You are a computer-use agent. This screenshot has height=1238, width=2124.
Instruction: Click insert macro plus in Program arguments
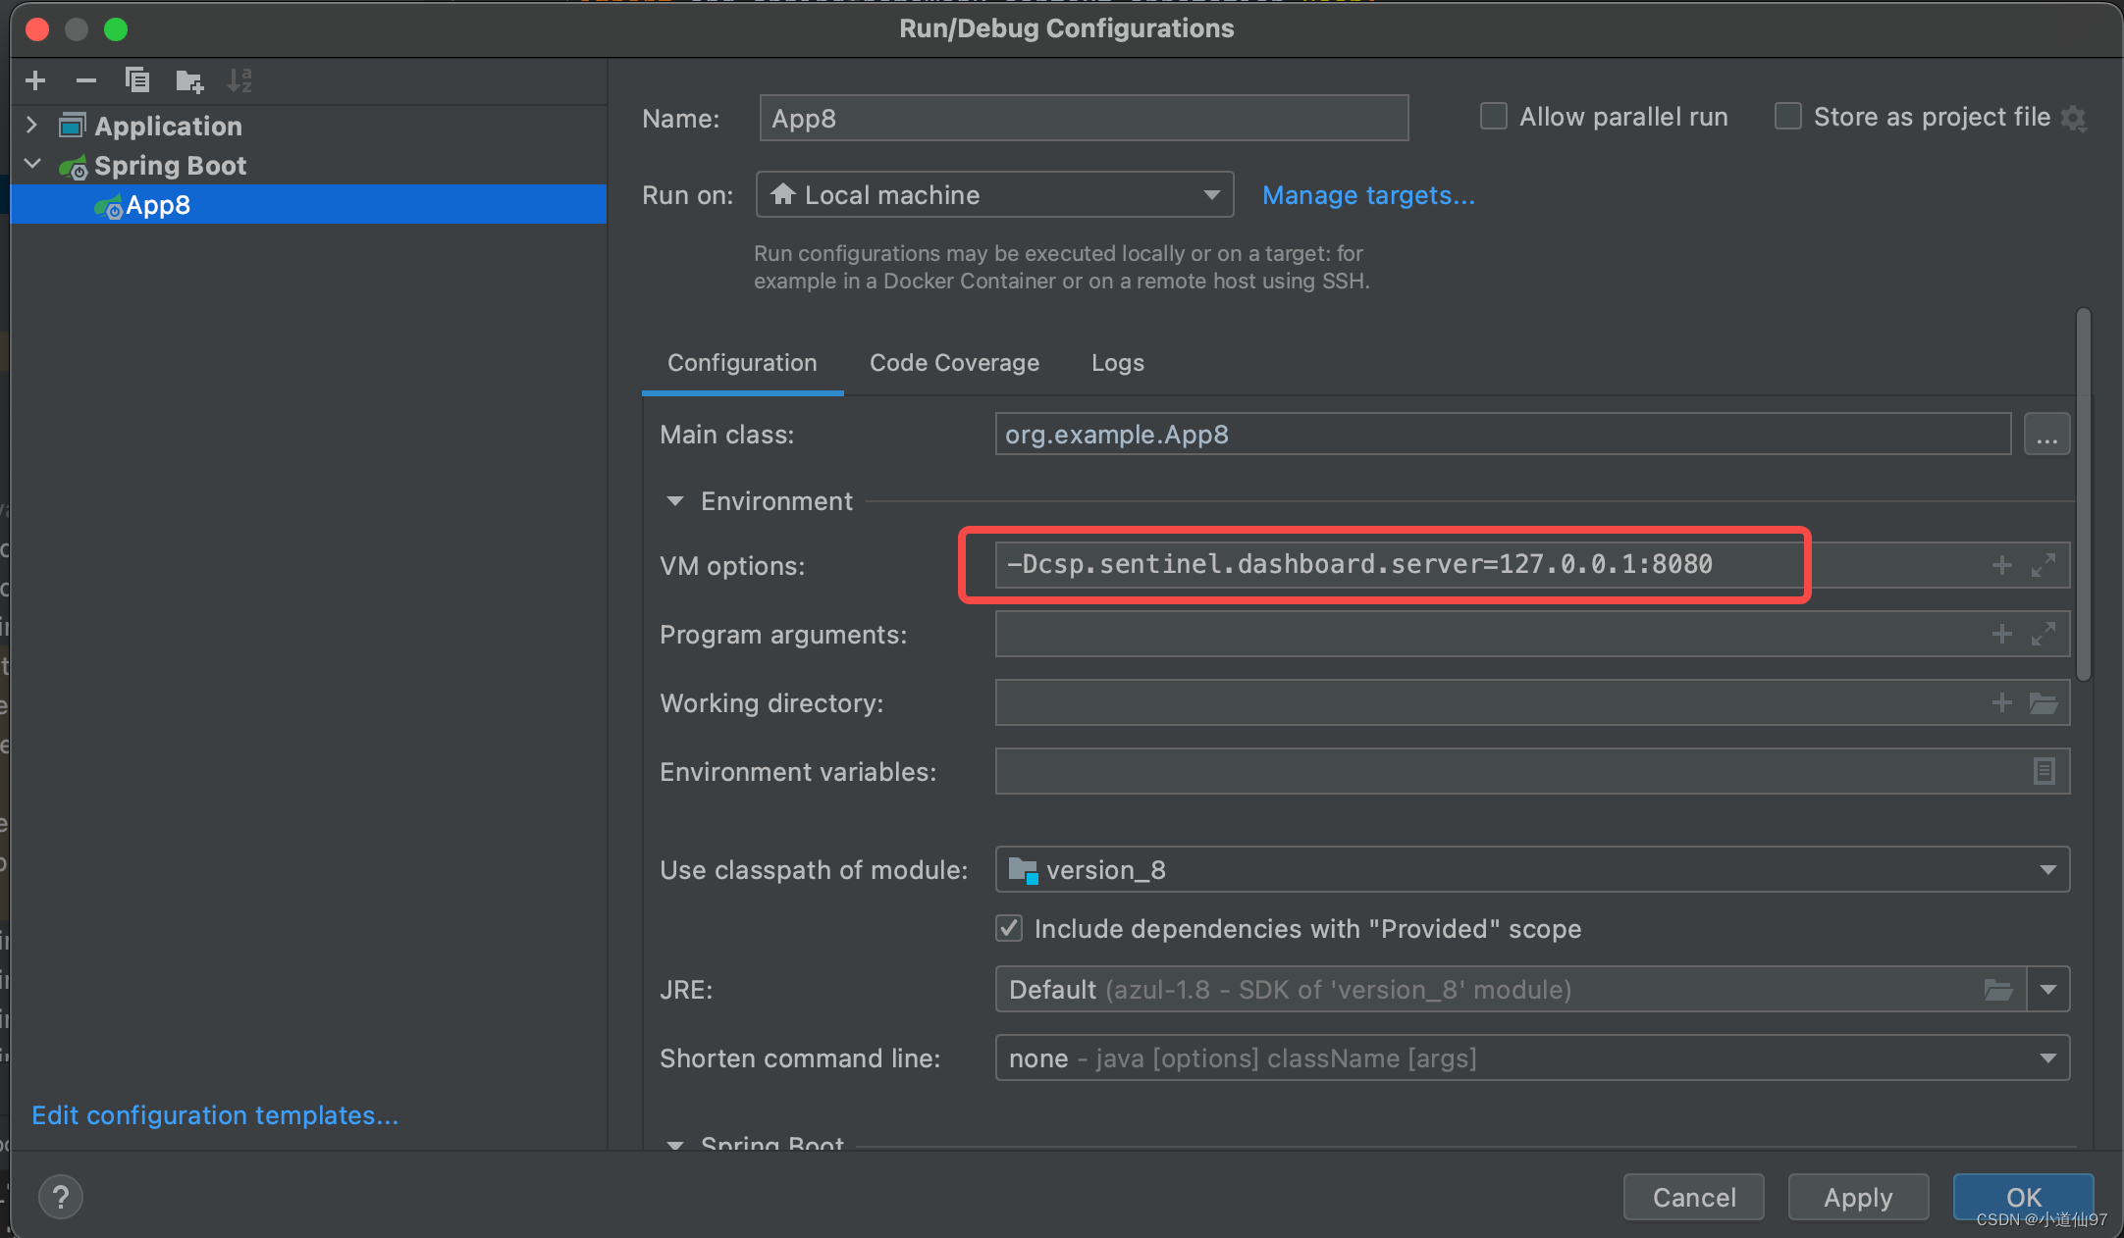click(x=2002, y=635)
